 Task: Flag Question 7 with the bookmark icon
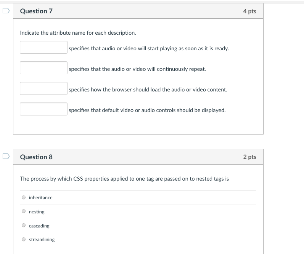coord(5,11)
